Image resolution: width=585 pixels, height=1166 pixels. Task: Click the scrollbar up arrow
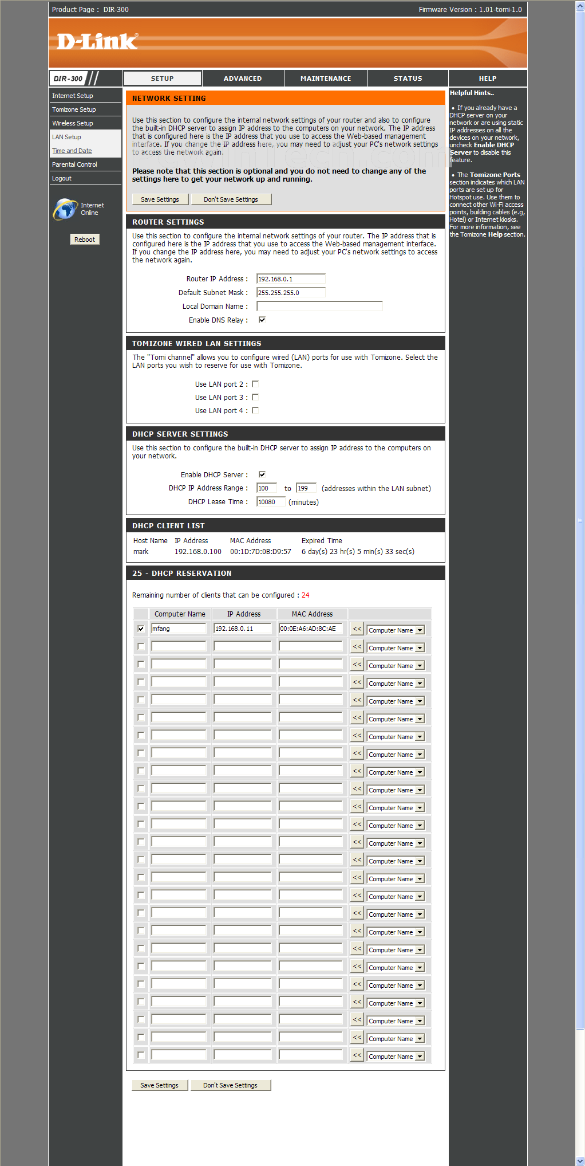point(580,5)
